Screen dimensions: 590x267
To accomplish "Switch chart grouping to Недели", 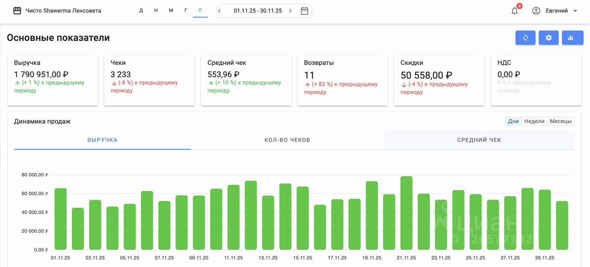I will [534, 121].
